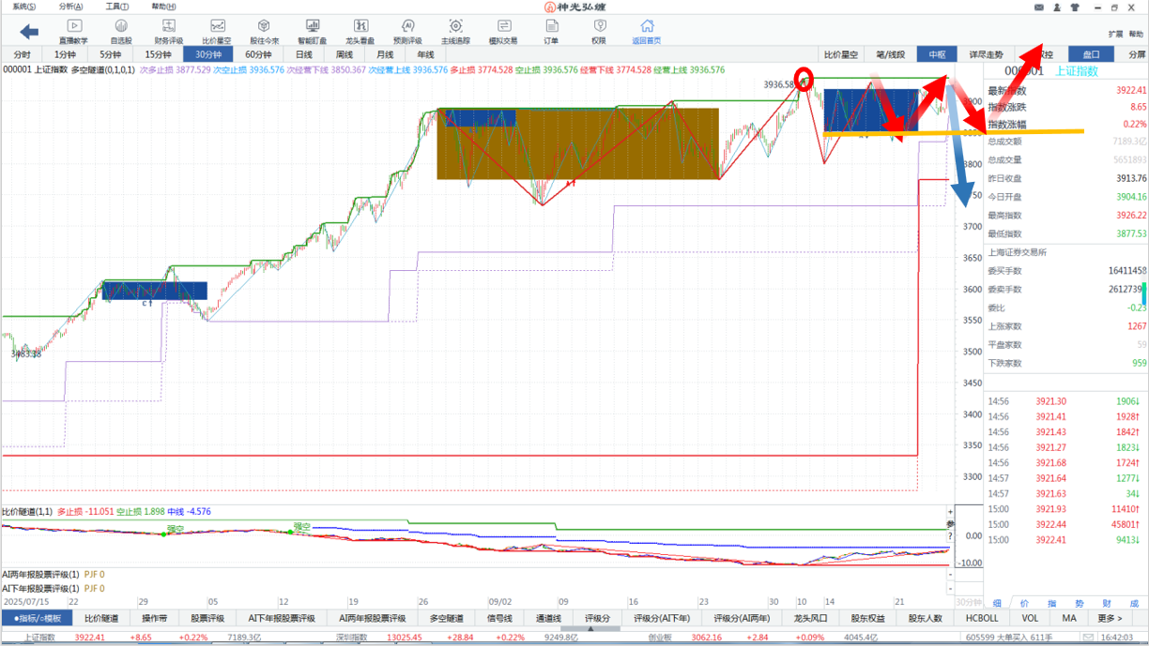Expand the 更多 > indicator list

tap(1109, 618)
